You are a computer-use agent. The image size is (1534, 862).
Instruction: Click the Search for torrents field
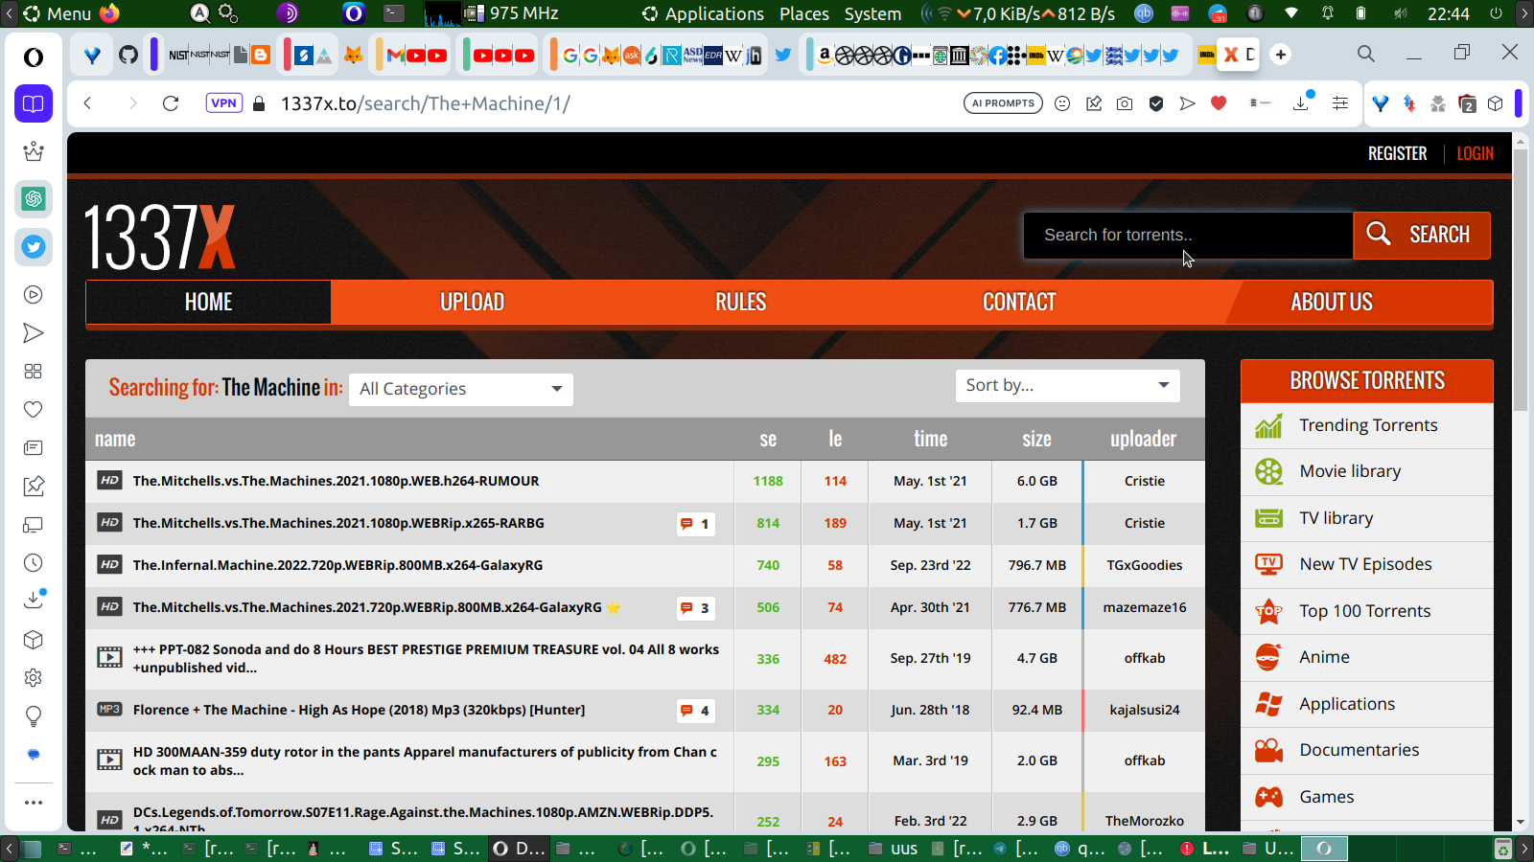pos(1188,236)
